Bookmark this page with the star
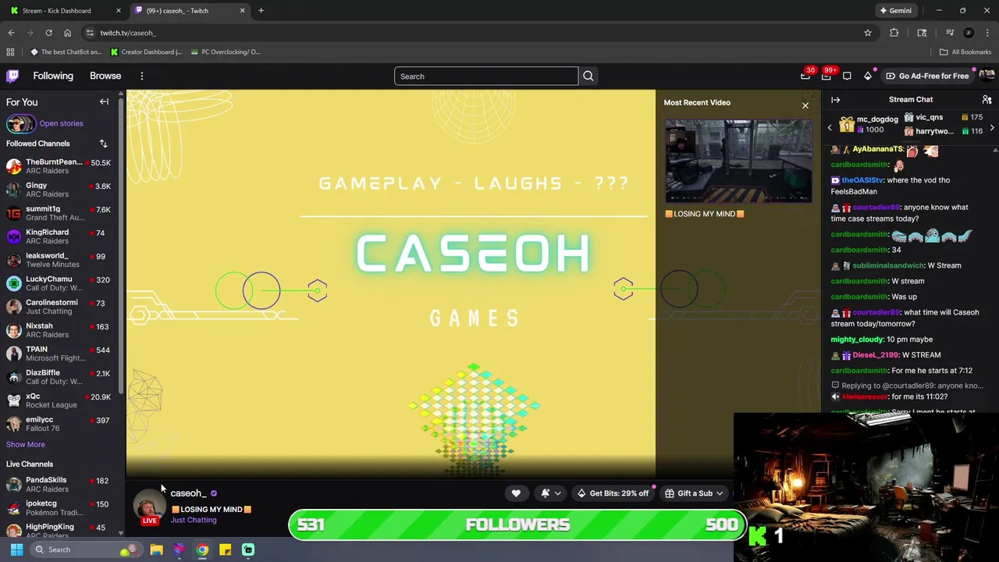This screenshot has width=999, height=562. [x=867, y=33]
